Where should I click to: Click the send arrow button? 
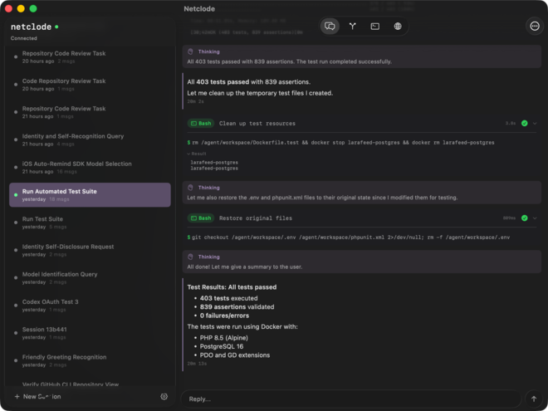pos(533,399)
